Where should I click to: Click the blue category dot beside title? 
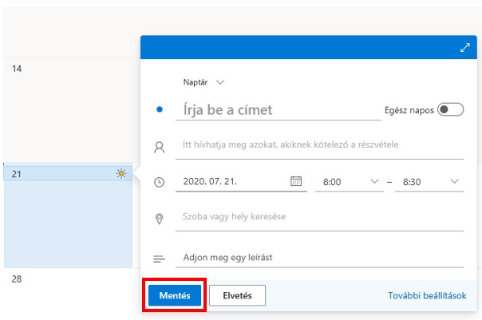(x=160, y=109)
